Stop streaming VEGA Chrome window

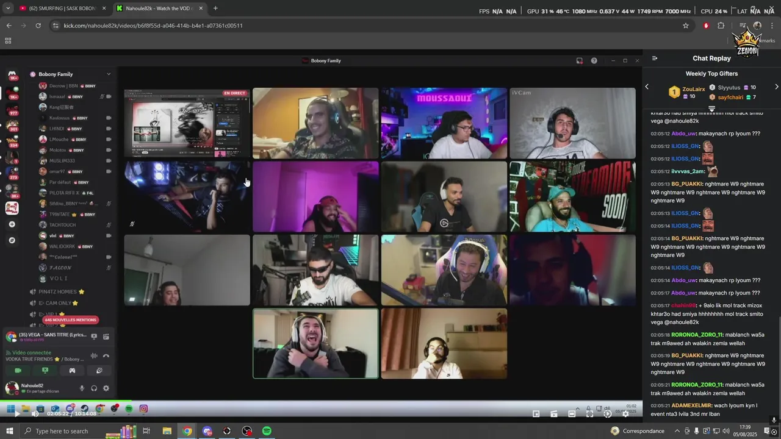click(94, 336)
